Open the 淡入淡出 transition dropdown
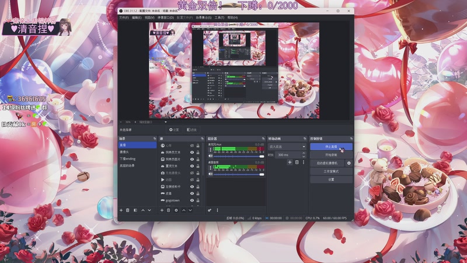 pos(287,147)
